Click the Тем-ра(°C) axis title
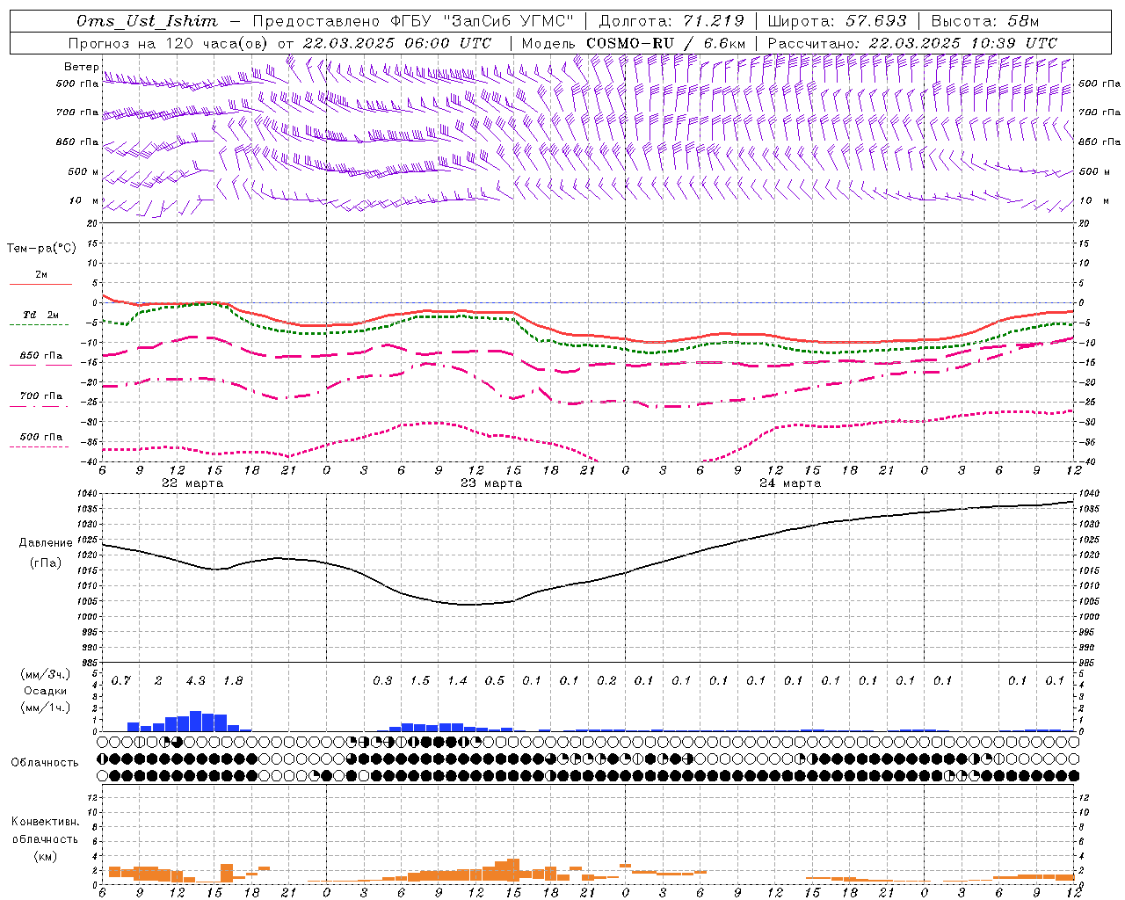This screenshot has width=1125, height=900. 41,249
